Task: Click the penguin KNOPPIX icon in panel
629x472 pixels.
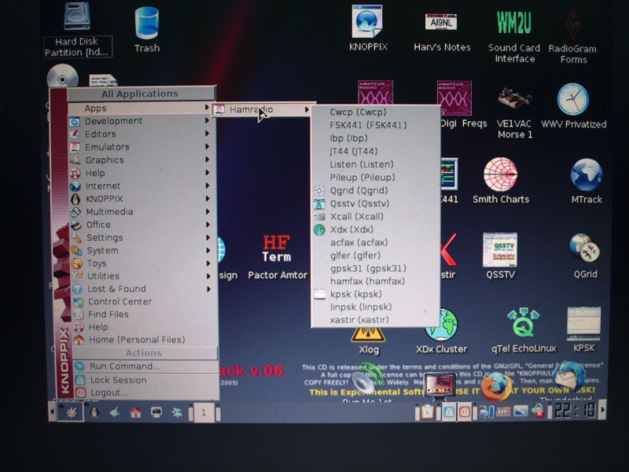Action: coord(94,412)
